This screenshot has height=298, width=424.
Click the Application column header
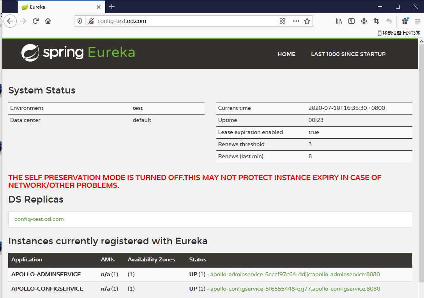27,259
